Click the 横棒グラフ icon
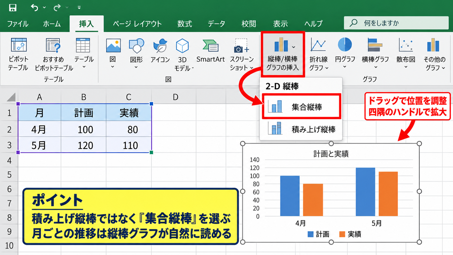The width and height of the screenshot is (453, 255). pos(375,44)
